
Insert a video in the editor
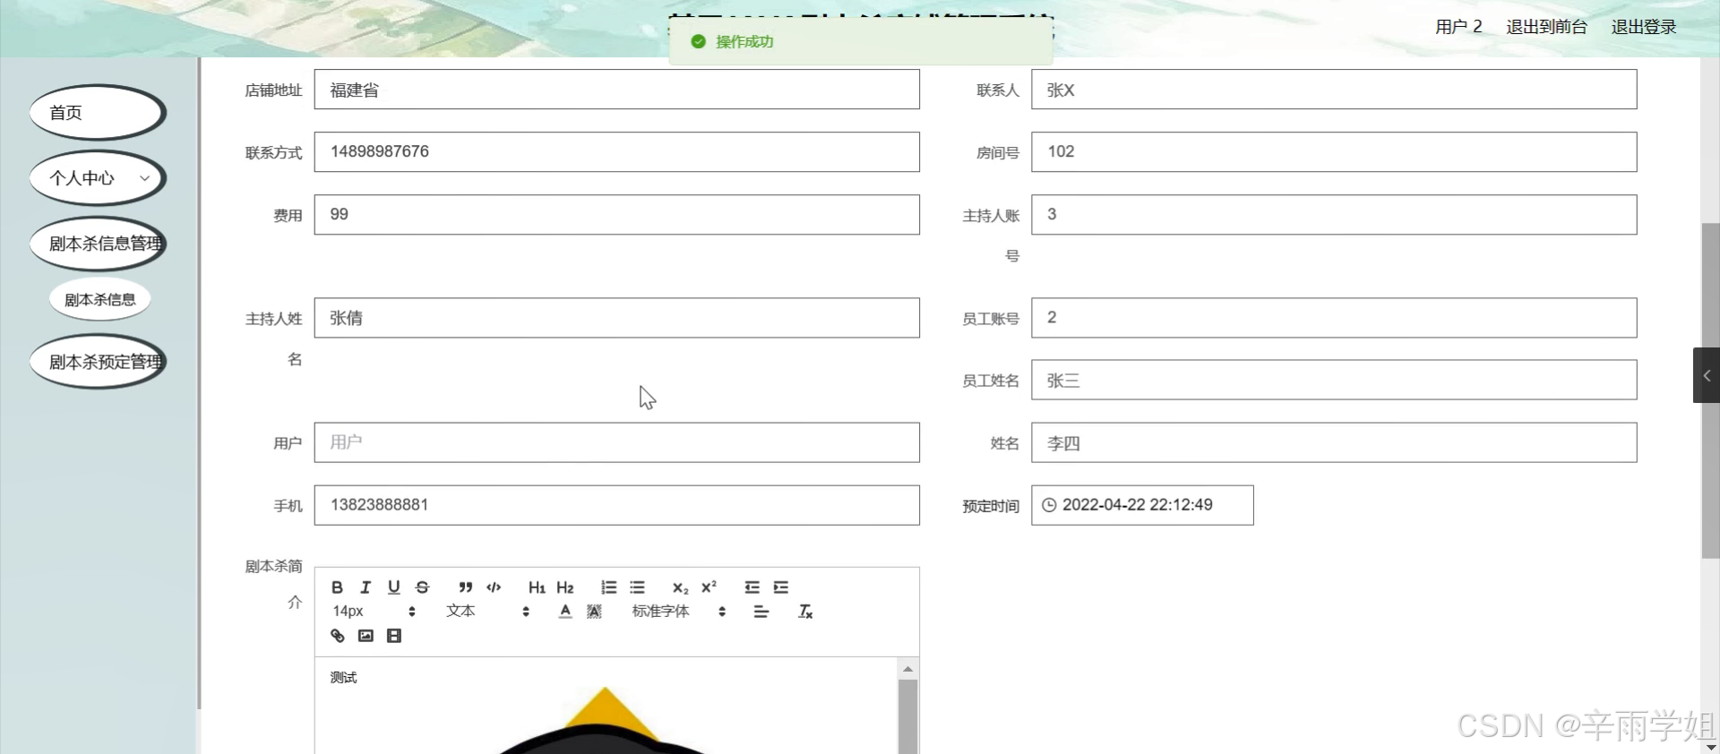[394, 636]
